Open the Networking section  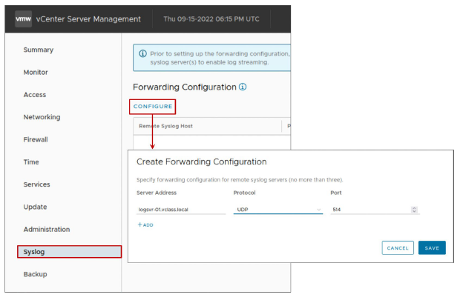(42, 117)
